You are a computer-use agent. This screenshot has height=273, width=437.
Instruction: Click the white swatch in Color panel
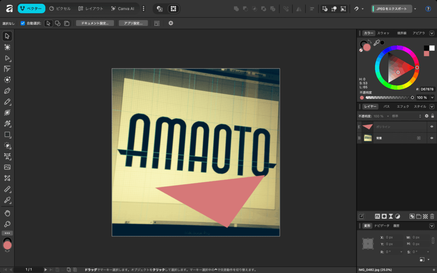click(432, 48)
